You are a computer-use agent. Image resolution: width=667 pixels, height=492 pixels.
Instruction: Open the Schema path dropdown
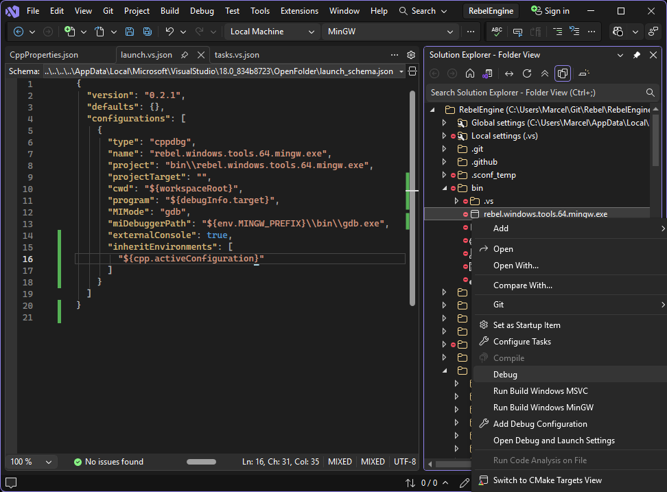(401, 71)
